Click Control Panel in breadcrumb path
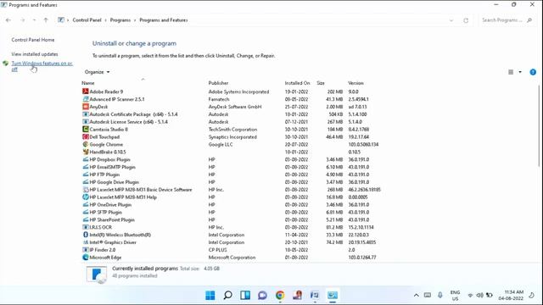543x305 pixels. (x=87, y=20)
